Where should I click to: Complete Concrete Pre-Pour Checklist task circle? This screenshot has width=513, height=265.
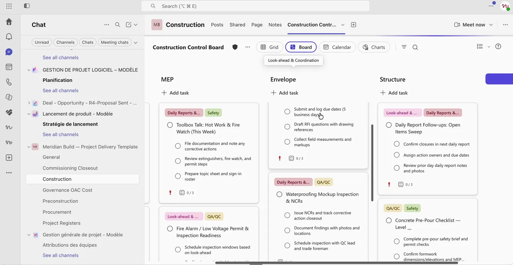(389, 220)
